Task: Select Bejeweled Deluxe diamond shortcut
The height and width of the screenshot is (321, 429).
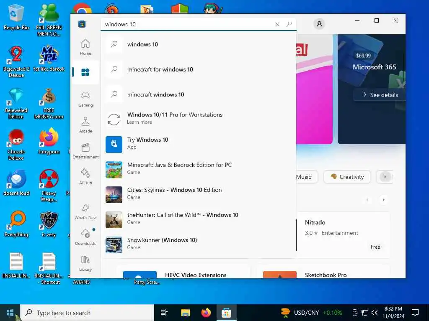Action: pyautogui.click(x=16, y=103)
